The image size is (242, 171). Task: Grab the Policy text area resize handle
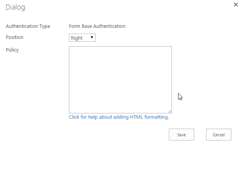[170, 111]
